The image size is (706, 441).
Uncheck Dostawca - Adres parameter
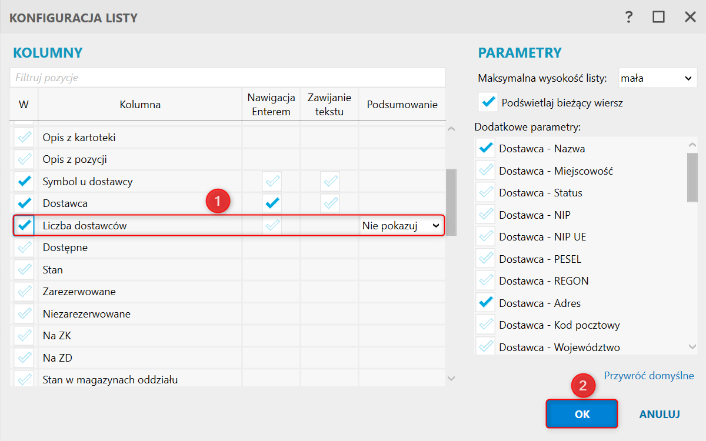[x=486, y=303]
